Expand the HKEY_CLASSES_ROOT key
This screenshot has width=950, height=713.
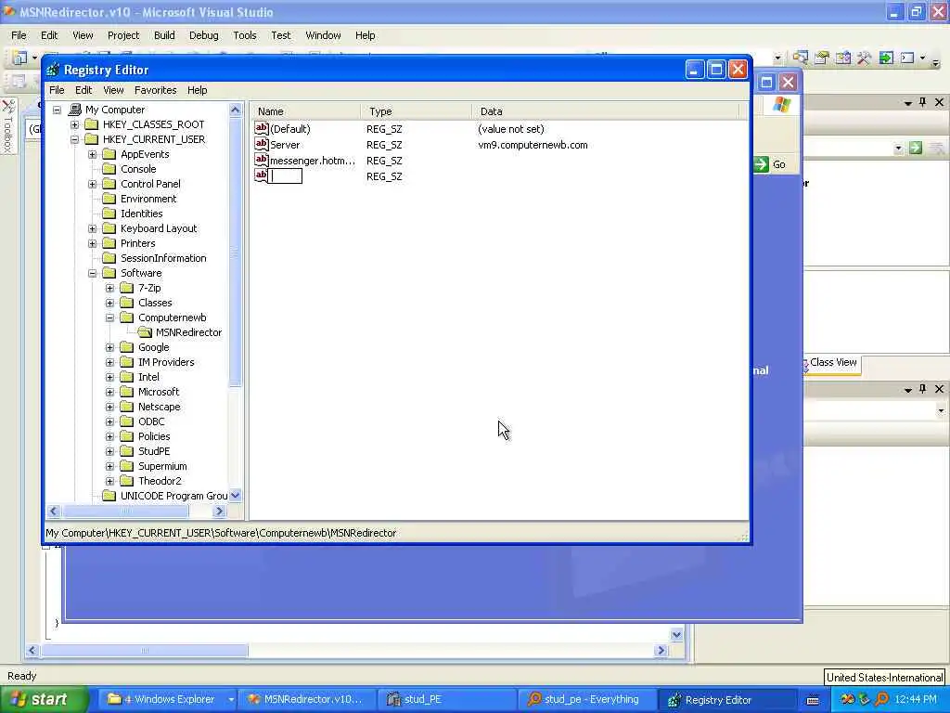pyautogui.click(x=74, y=125)
